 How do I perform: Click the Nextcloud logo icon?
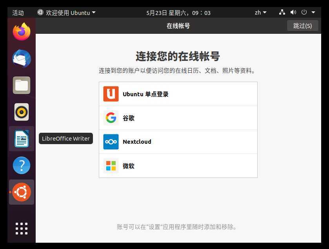[x=111, y=142]
